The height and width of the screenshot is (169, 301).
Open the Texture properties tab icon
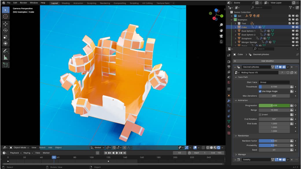click(229, 133)
